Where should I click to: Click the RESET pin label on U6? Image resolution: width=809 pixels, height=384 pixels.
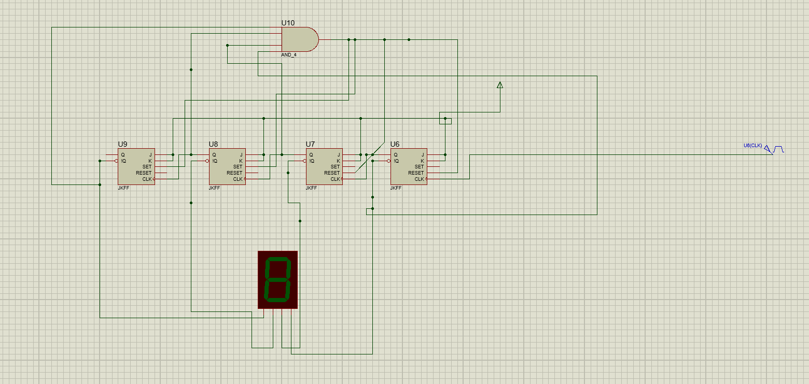[416, 173]
